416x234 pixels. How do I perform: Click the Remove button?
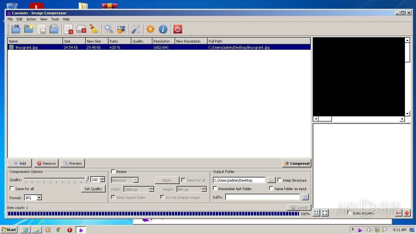coord(46,163)
